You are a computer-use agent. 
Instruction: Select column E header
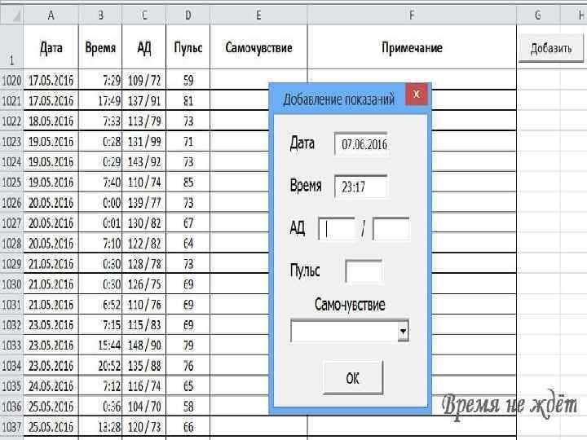tap(258, 15)
